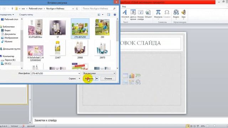Image resolution: width=228 pixels, height=128 pixels.
Task: Open the View (Вид) ribbon tab
Action: point(124,6)
